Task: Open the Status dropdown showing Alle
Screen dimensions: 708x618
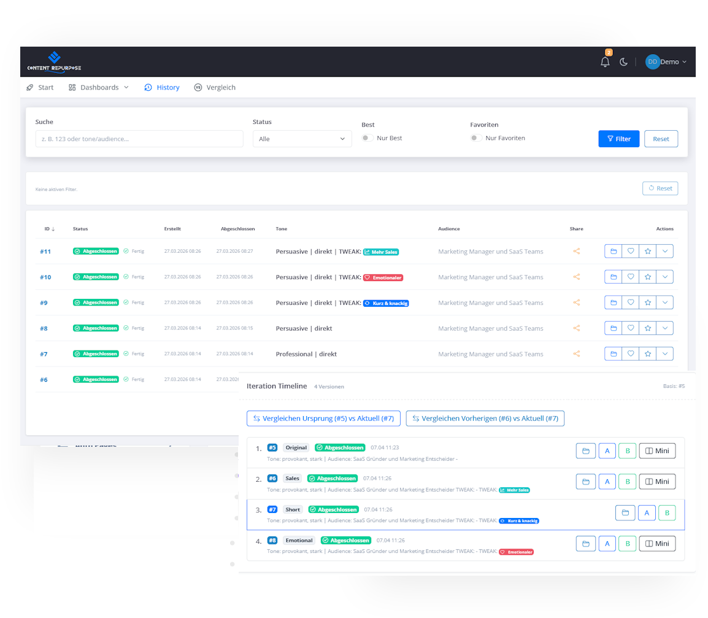Action: [x=302, y=139]
